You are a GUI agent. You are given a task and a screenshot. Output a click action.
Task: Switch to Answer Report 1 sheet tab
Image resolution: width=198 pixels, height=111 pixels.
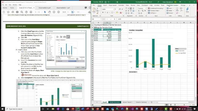pyautogui.click(x=128, y=102)
